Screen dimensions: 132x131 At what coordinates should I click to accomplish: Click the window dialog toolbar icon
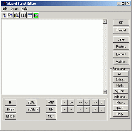coord(30,15)
